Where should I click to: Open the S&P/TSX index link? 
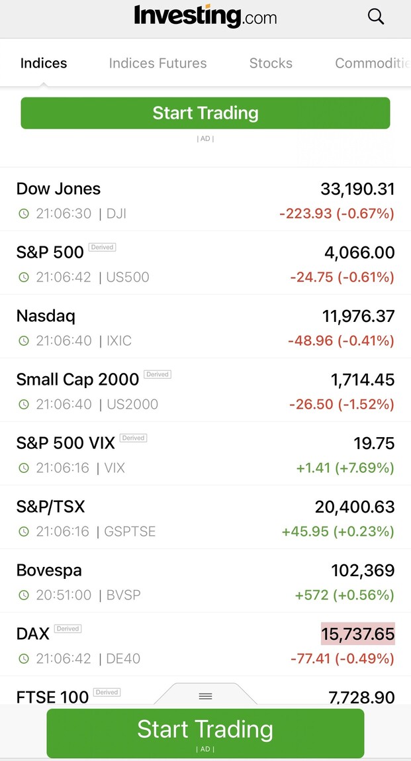[x=50, y=507]
